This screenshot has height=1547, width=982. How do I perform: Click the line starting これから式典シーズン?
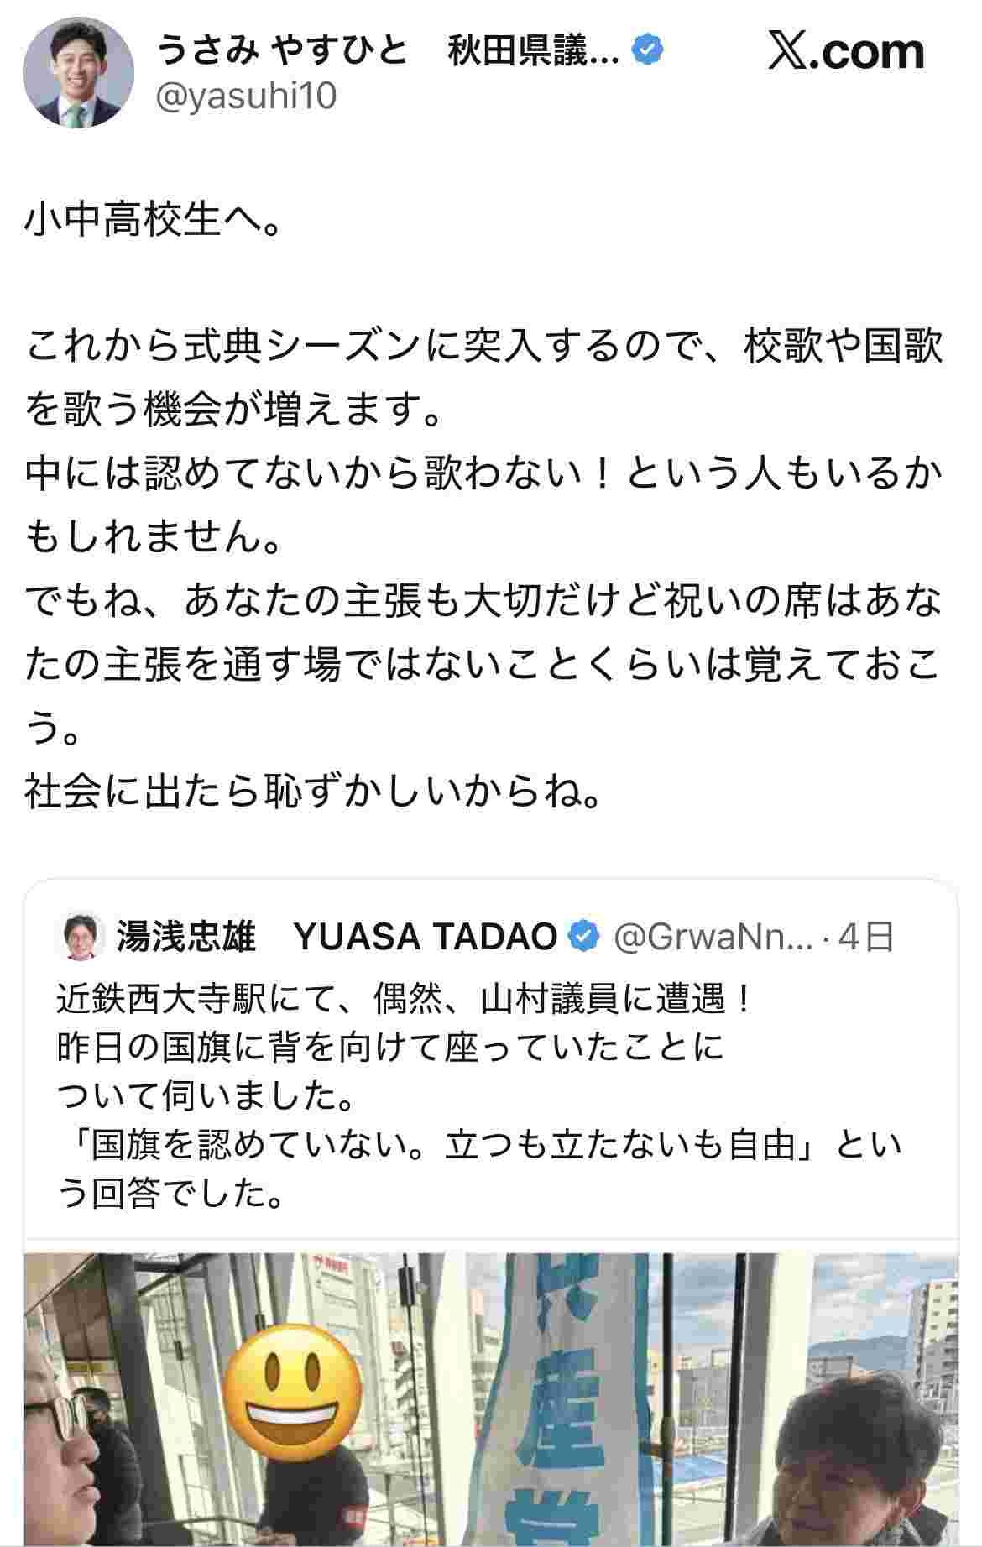tap(483, 348)
